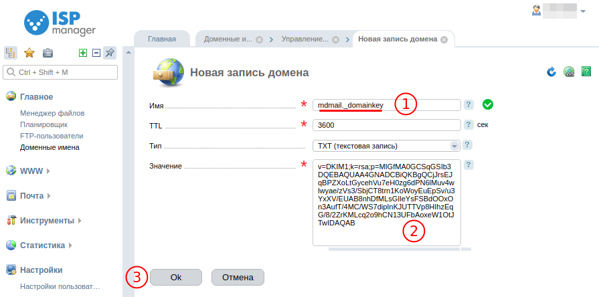Click the globe link icon in header
This screenshot has height=297, width=599.
[569, 72]
